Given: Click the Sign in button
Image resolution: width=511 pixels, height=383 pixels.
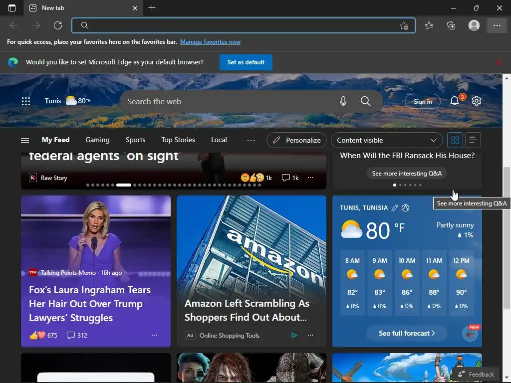Looking at the screenshot, I should (422, 101).
